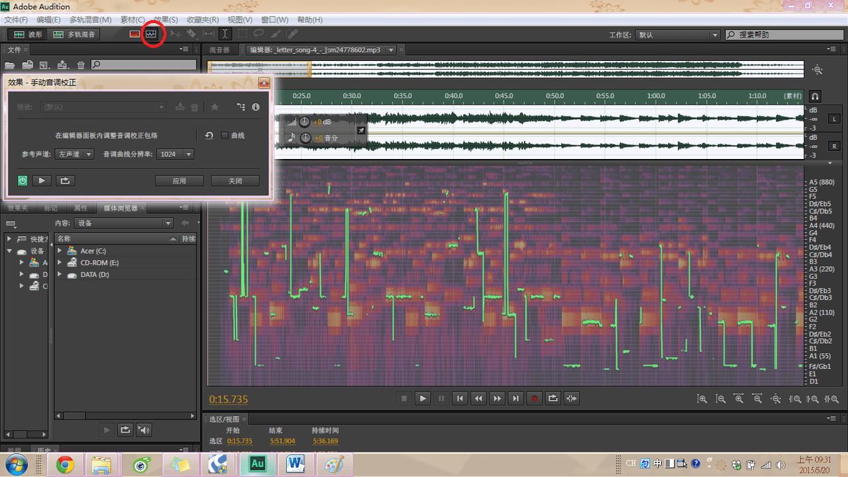
Task: Toggle the right channel R button
Action: coord(834,146)
